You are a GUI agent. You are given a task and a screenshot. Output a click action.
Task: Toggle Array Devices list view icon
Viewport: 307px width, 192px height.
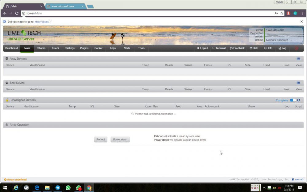(x=298, y=59)
